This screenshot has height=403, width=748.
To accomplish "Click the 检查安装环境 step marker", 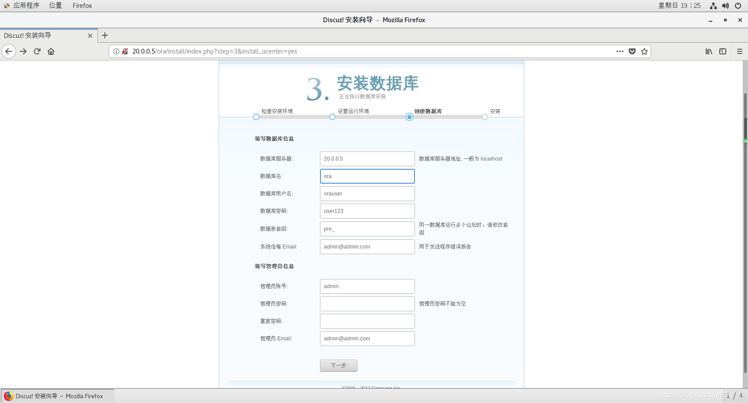I will pyautogui.click(x=256, y=117).
